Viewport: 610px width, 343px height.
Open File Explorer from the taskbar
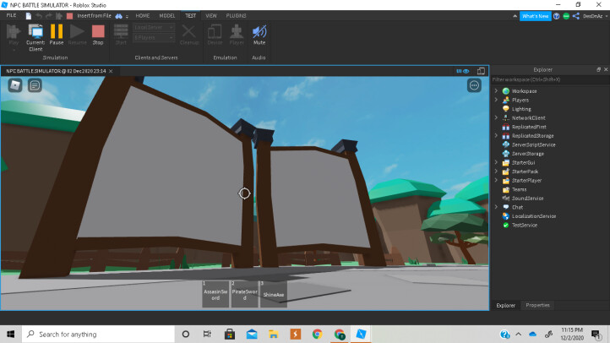[x=273, y=334]
